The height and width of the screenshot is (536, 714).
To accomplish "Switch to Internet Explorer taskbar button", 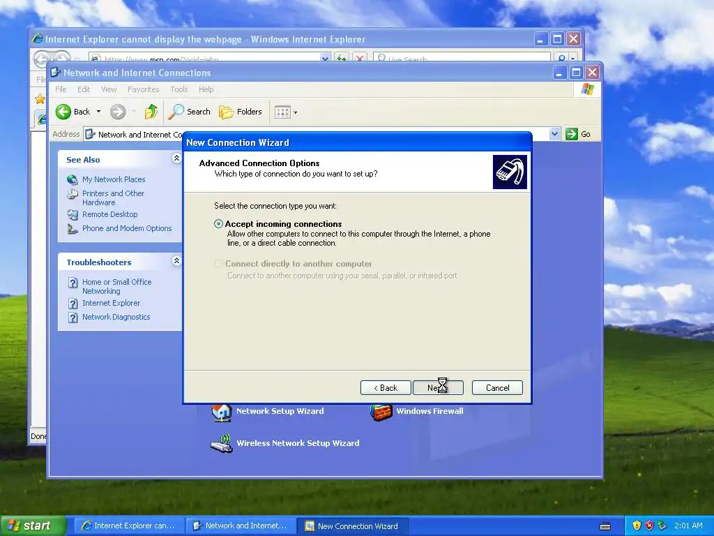I will click(x=128, y=526).
